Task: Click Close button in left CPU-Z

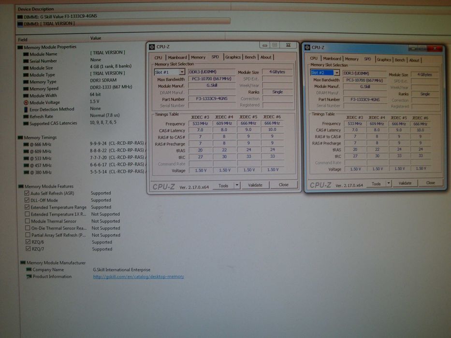Action: click(x=284, y=185)
